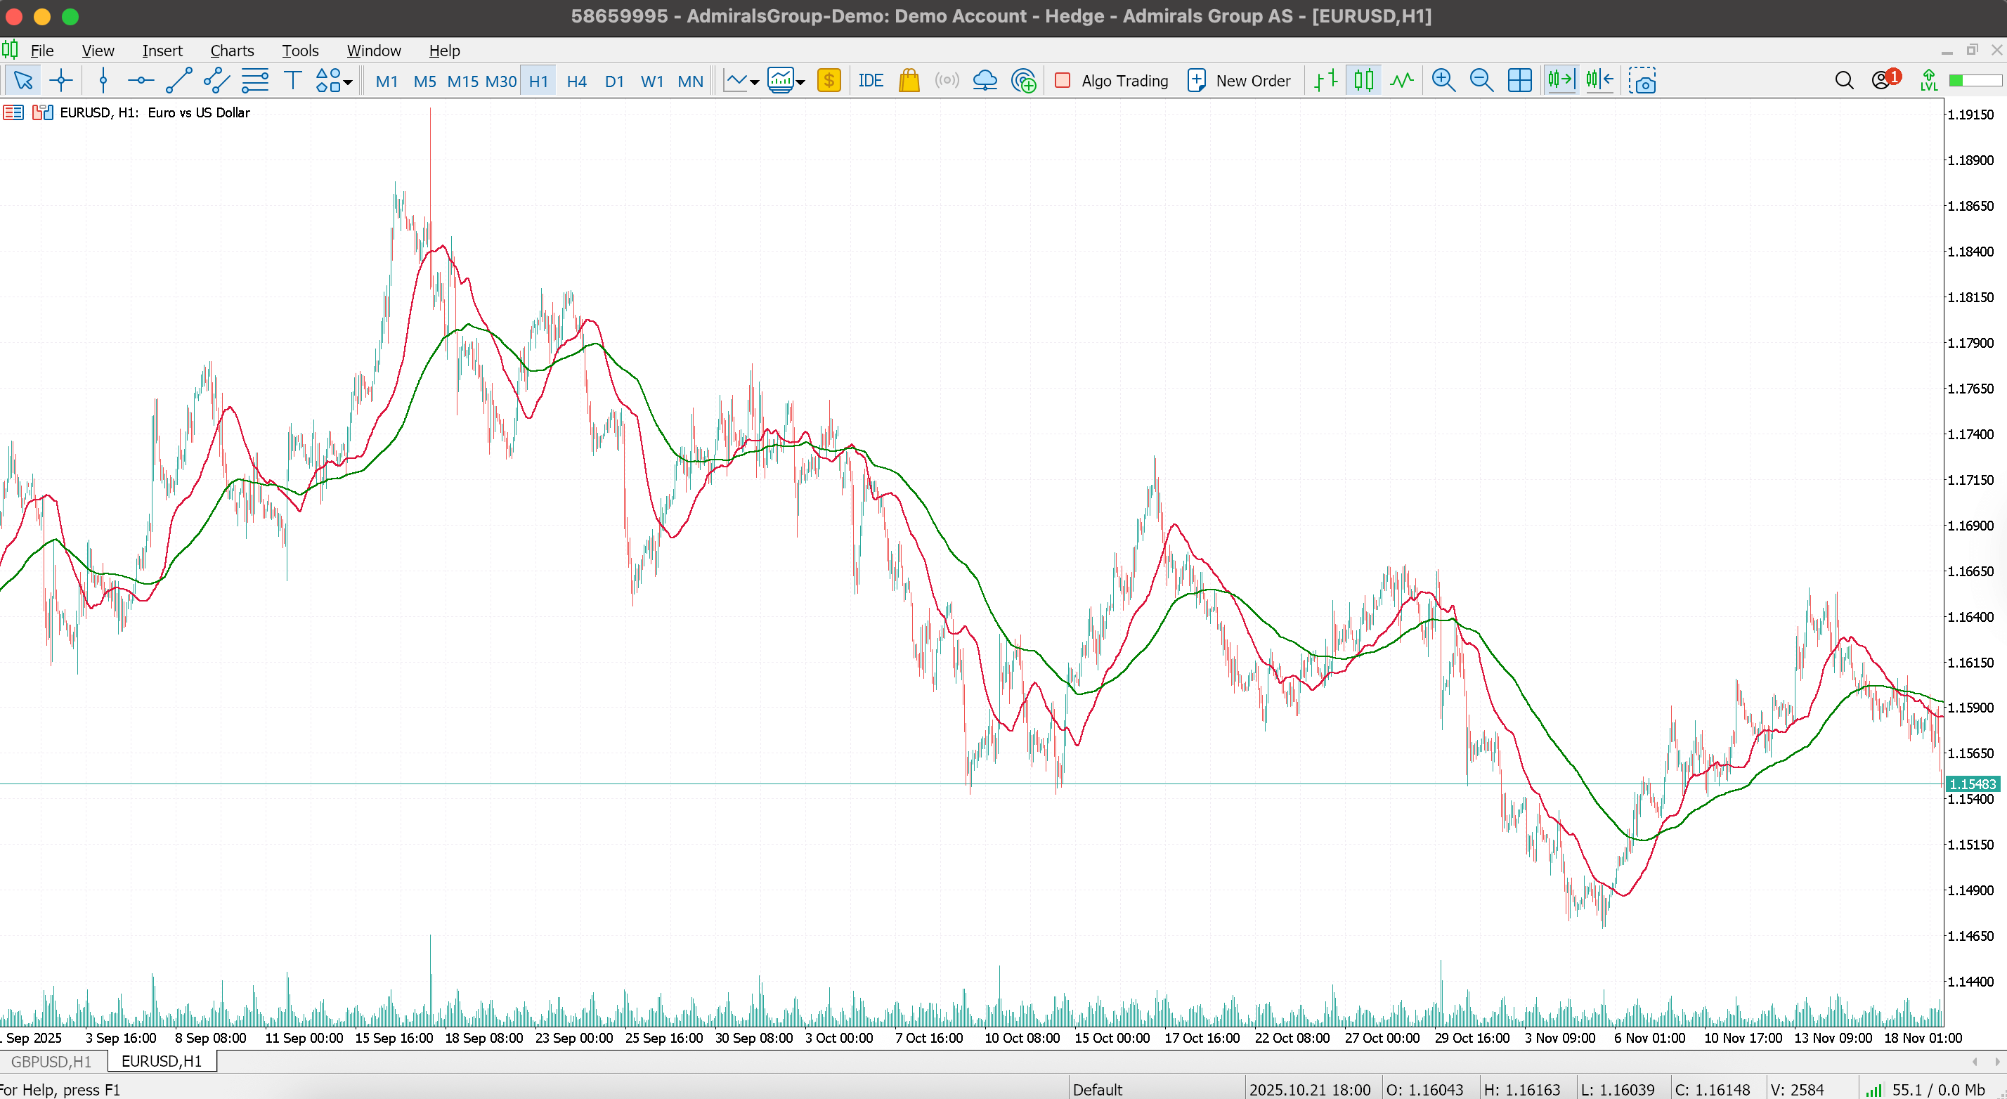Image resolution: width=2007 pixels, height=1099 pixels.
Task: Enable Algo Trading
Action: (1112, 80)
